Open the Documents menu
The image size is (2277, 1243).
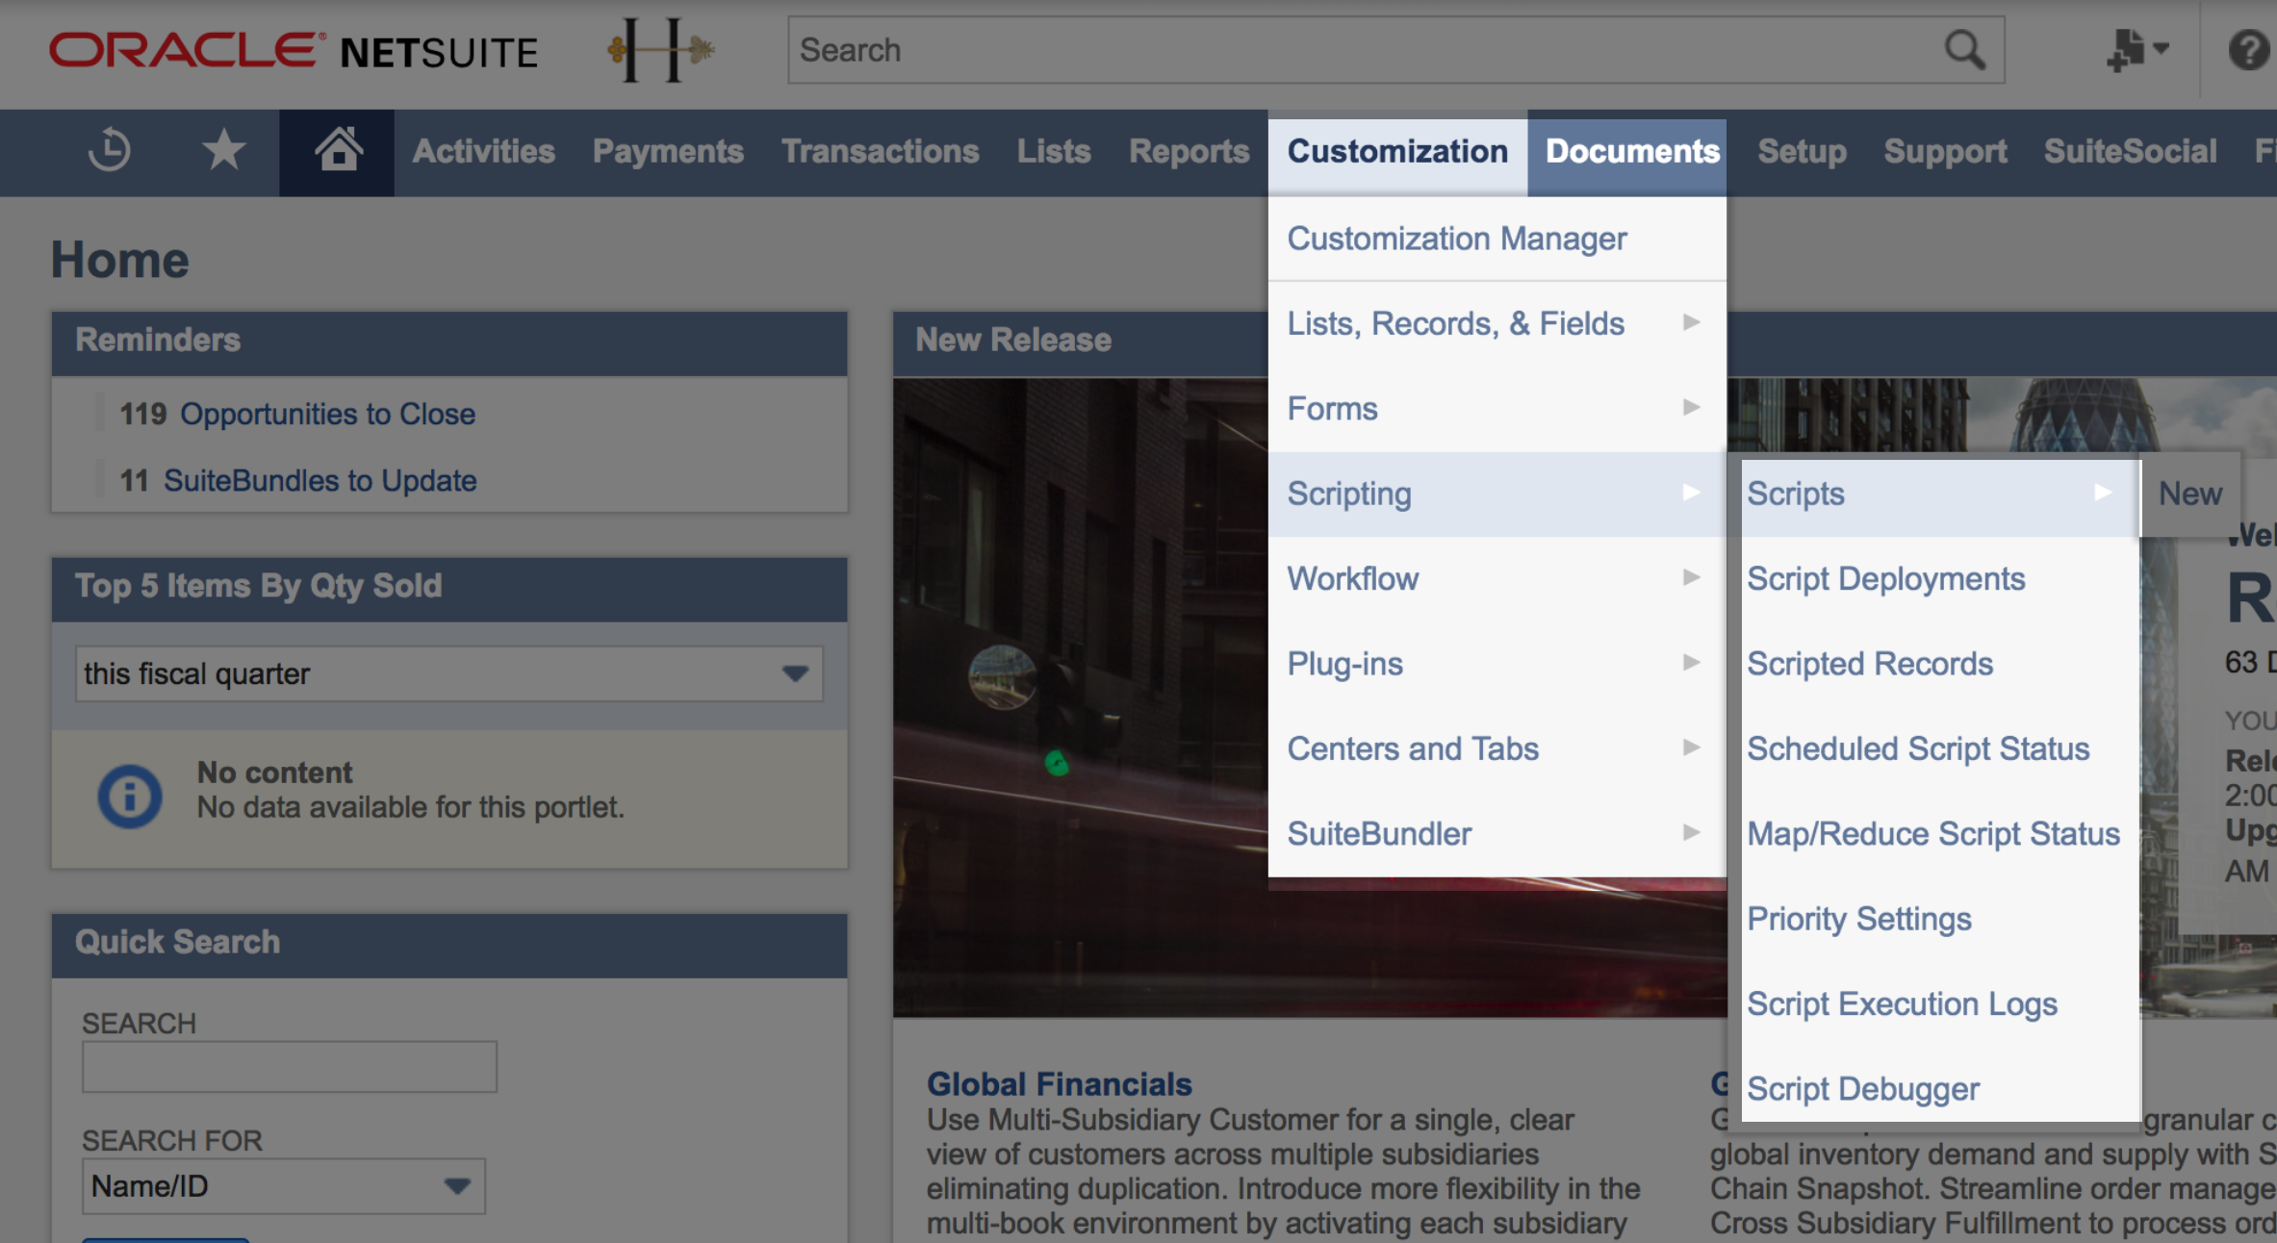[1627, 152]
